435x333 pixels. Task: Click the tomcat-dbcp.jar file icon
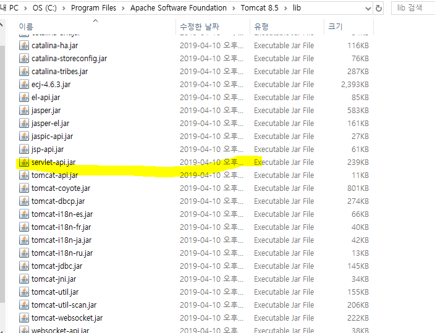[24, 201]
